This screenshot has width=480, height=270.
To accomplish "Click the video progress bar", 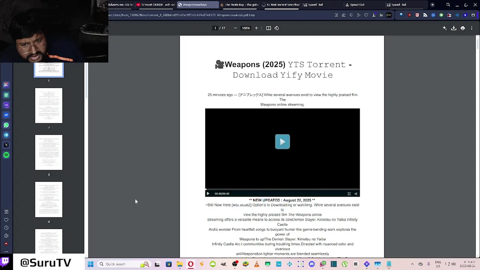I will [282, 190].
